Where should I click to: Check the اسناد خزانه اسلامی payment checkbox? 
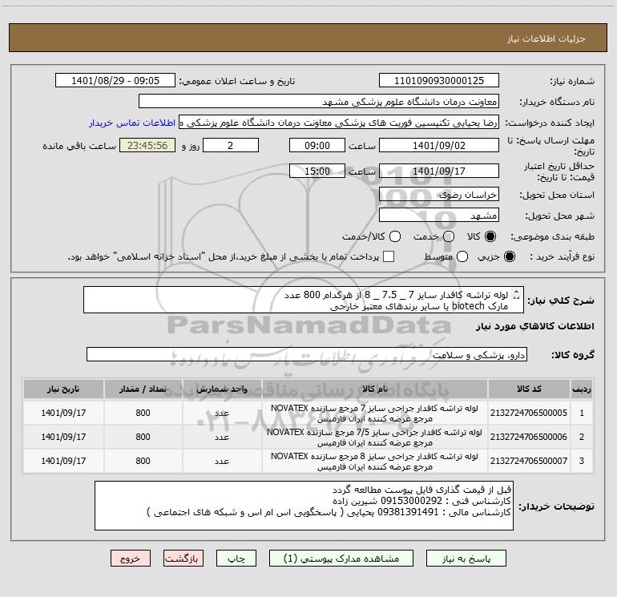coord(389,256)
